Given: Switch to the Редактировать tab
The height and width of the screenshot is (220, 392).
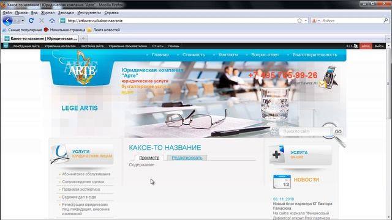Looking at the screenshot, I should pyautogui.click(x=187, y=158).
